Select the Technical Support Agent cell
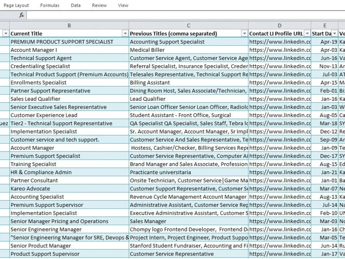 69,58
